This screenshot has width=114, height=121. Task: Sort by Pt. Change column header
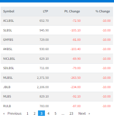coord(72,11)
